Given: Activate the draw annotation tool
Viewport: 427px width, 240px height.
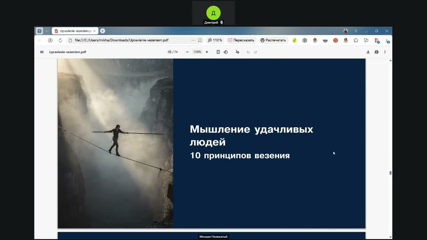Looking at the screenshot, I should coord(238,52).
